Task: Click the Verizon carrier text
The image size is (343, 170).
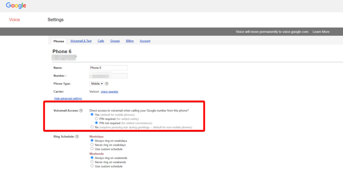Action: (94, 92)
